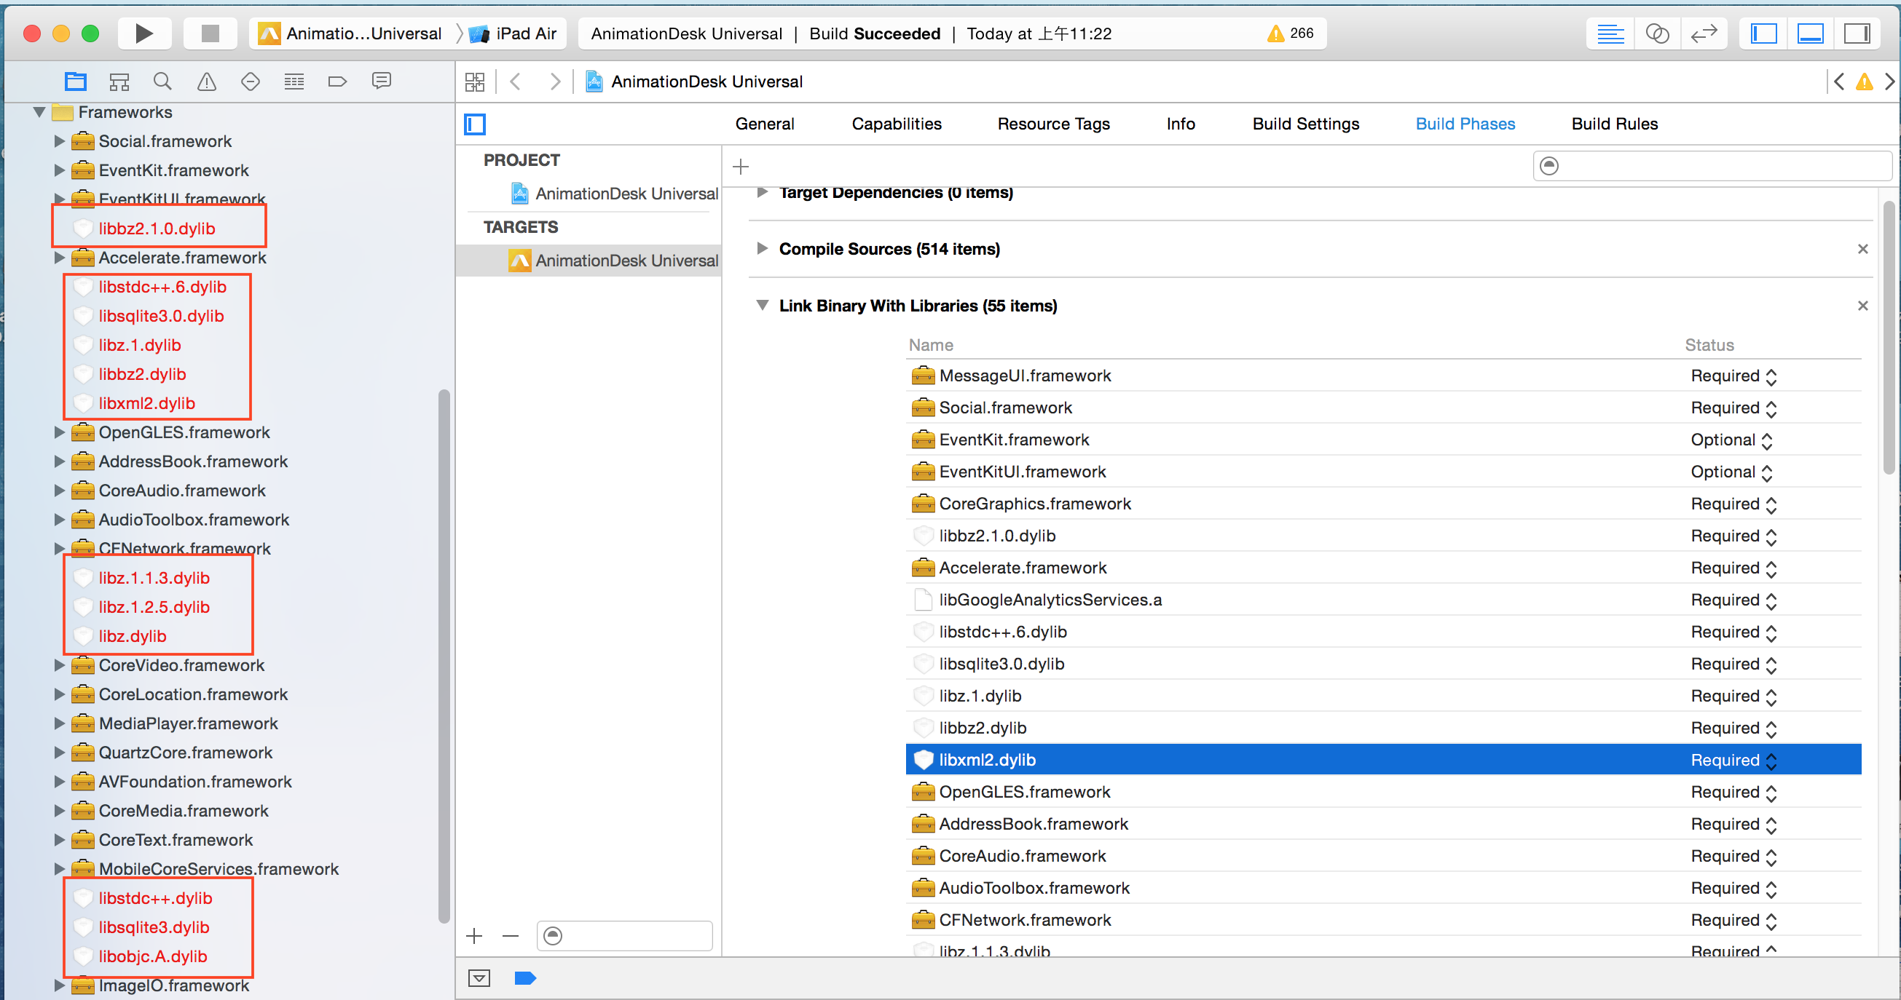Choose the iPad Air run destination
Viewport: 1901px width, 1000px height.
513,33
